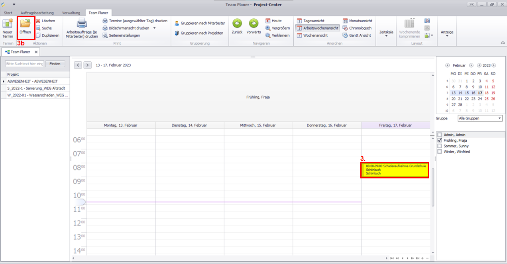Screen dimensions: 507x264
Task: Select project S_2022-1 Sanierung_WEG Altstadt
Action: [36, 88]
